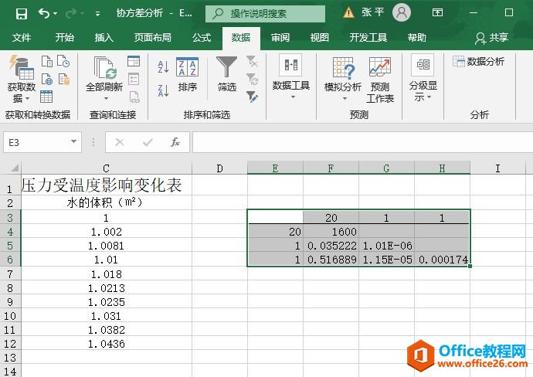
Task: Expand the 分级显示 outline dropdown
Action: pos(423,79)
